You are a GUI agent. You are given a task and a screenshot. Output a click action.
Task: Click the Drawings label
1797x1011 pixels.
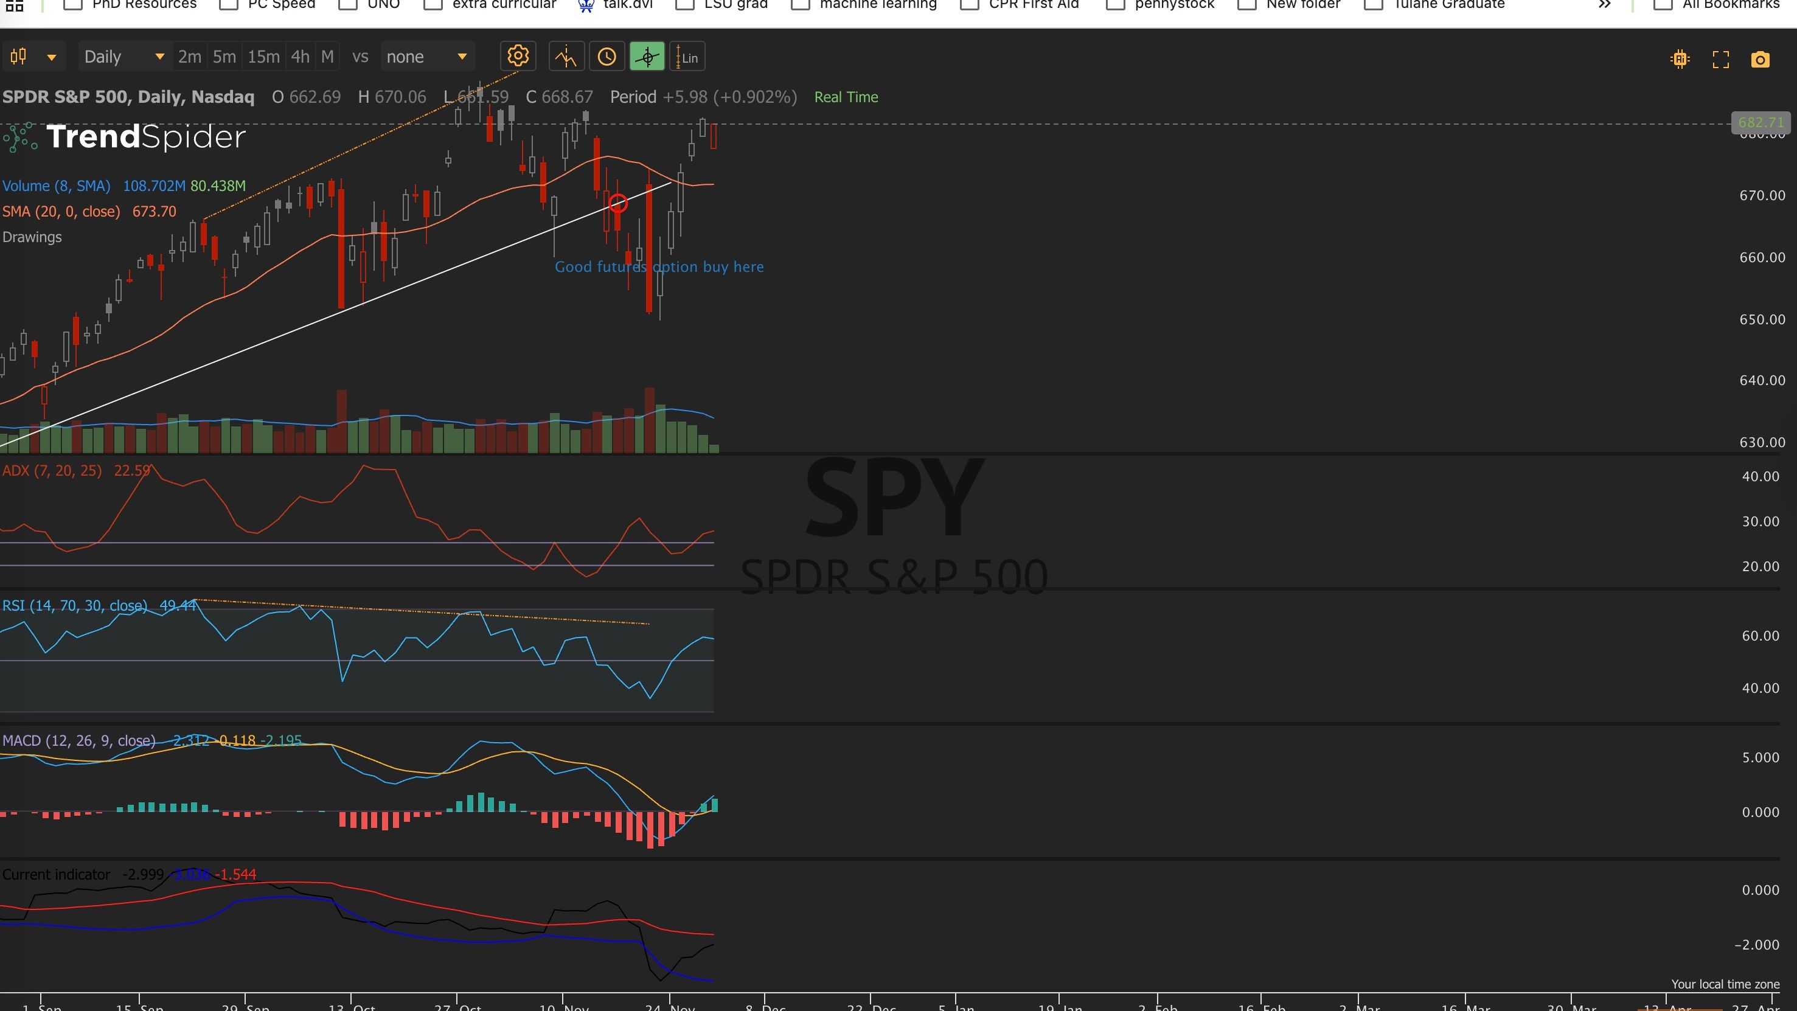tap(32, 237)
